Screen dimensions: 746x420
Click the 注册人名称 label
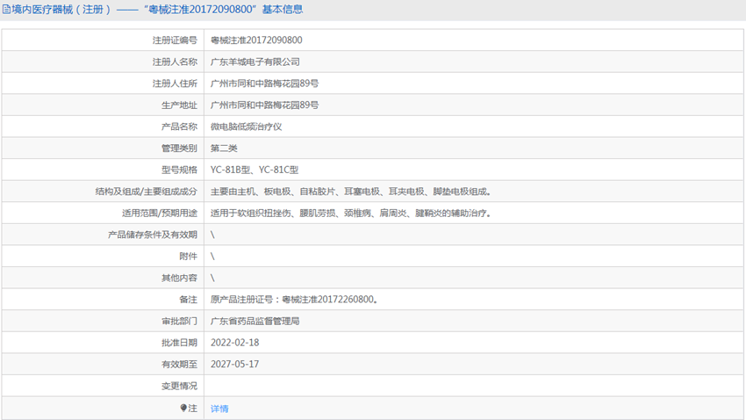[175, 62]
